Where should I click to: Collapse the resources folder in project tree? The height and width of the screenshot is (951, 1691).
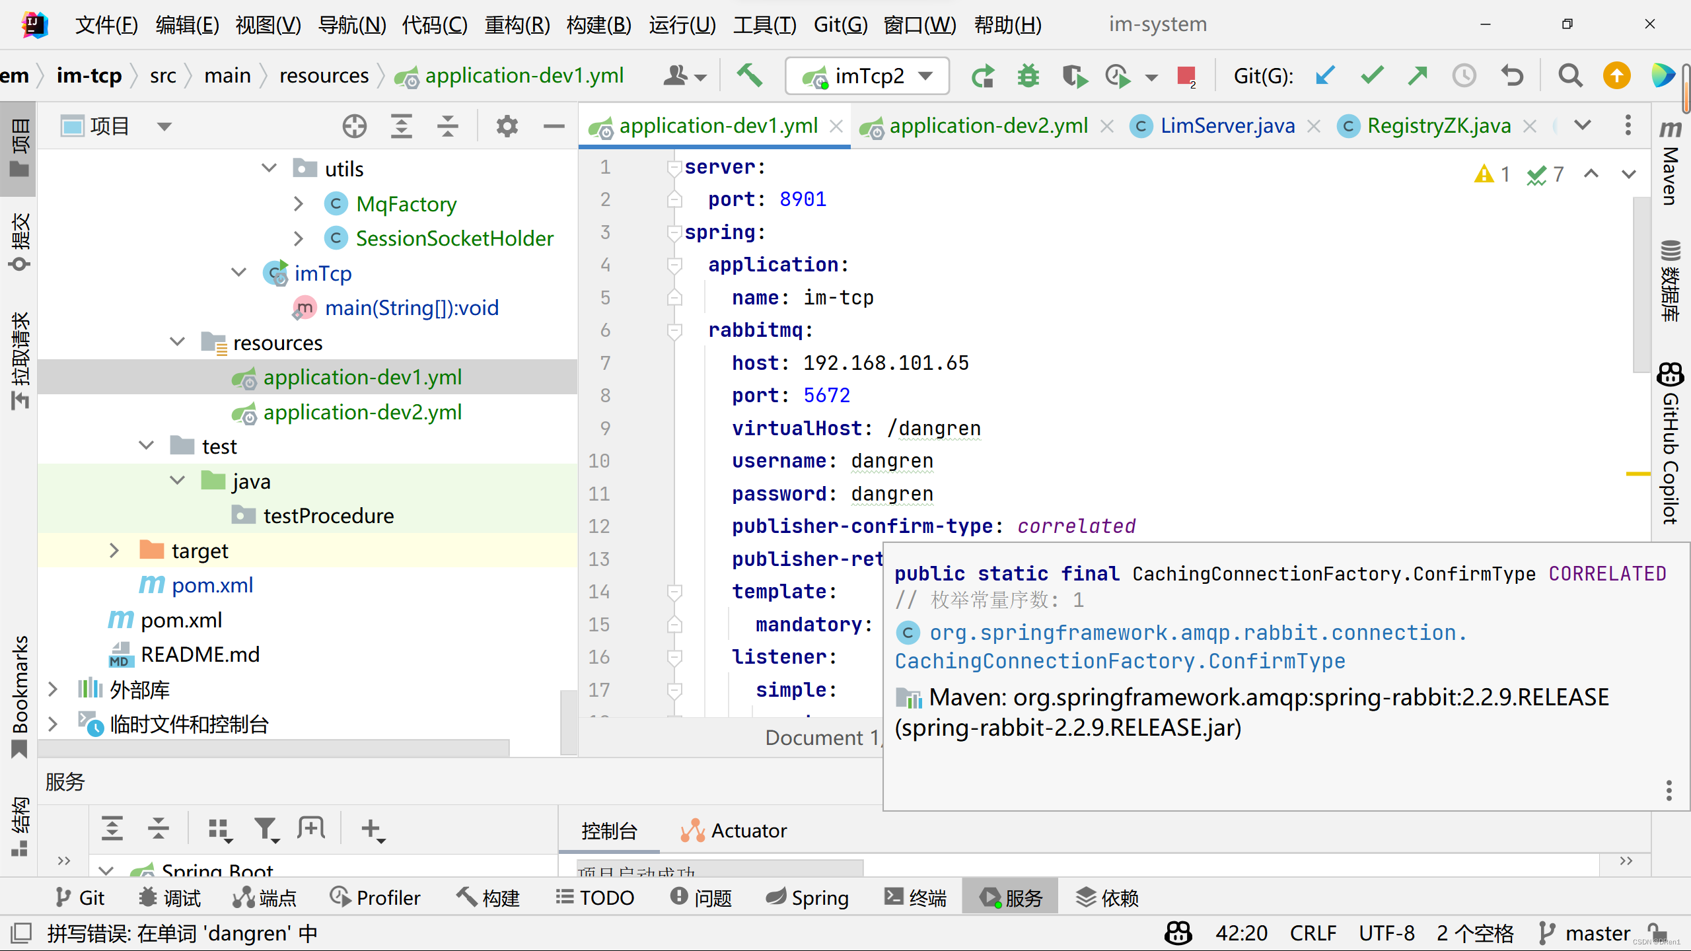[x=176, y=342]
